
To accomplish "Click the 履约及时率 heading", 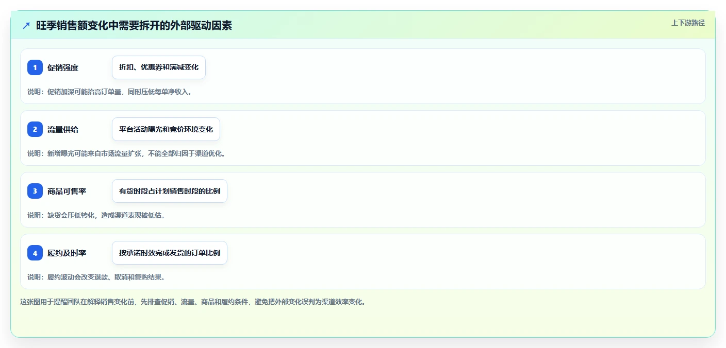I will [x=67, y=253].
